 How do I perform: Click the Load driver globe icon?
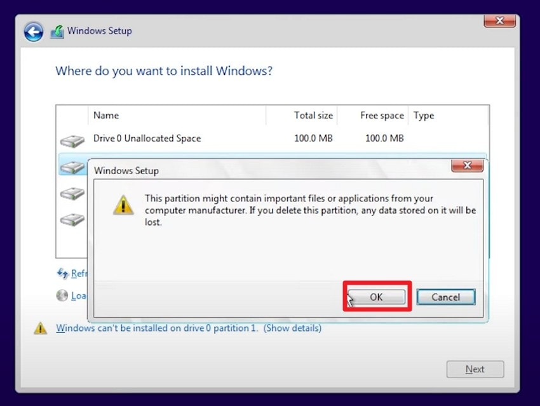[62, 295]
